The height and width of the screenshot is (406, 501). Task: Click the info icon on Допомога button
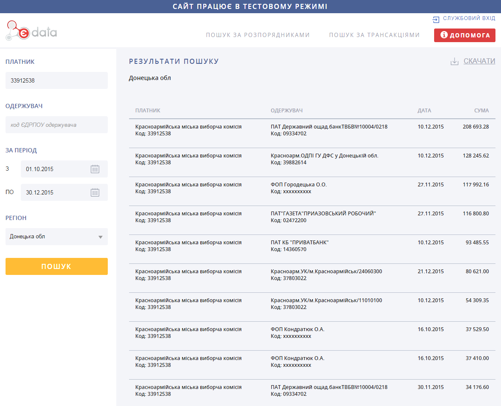click(x=444, y=35)
